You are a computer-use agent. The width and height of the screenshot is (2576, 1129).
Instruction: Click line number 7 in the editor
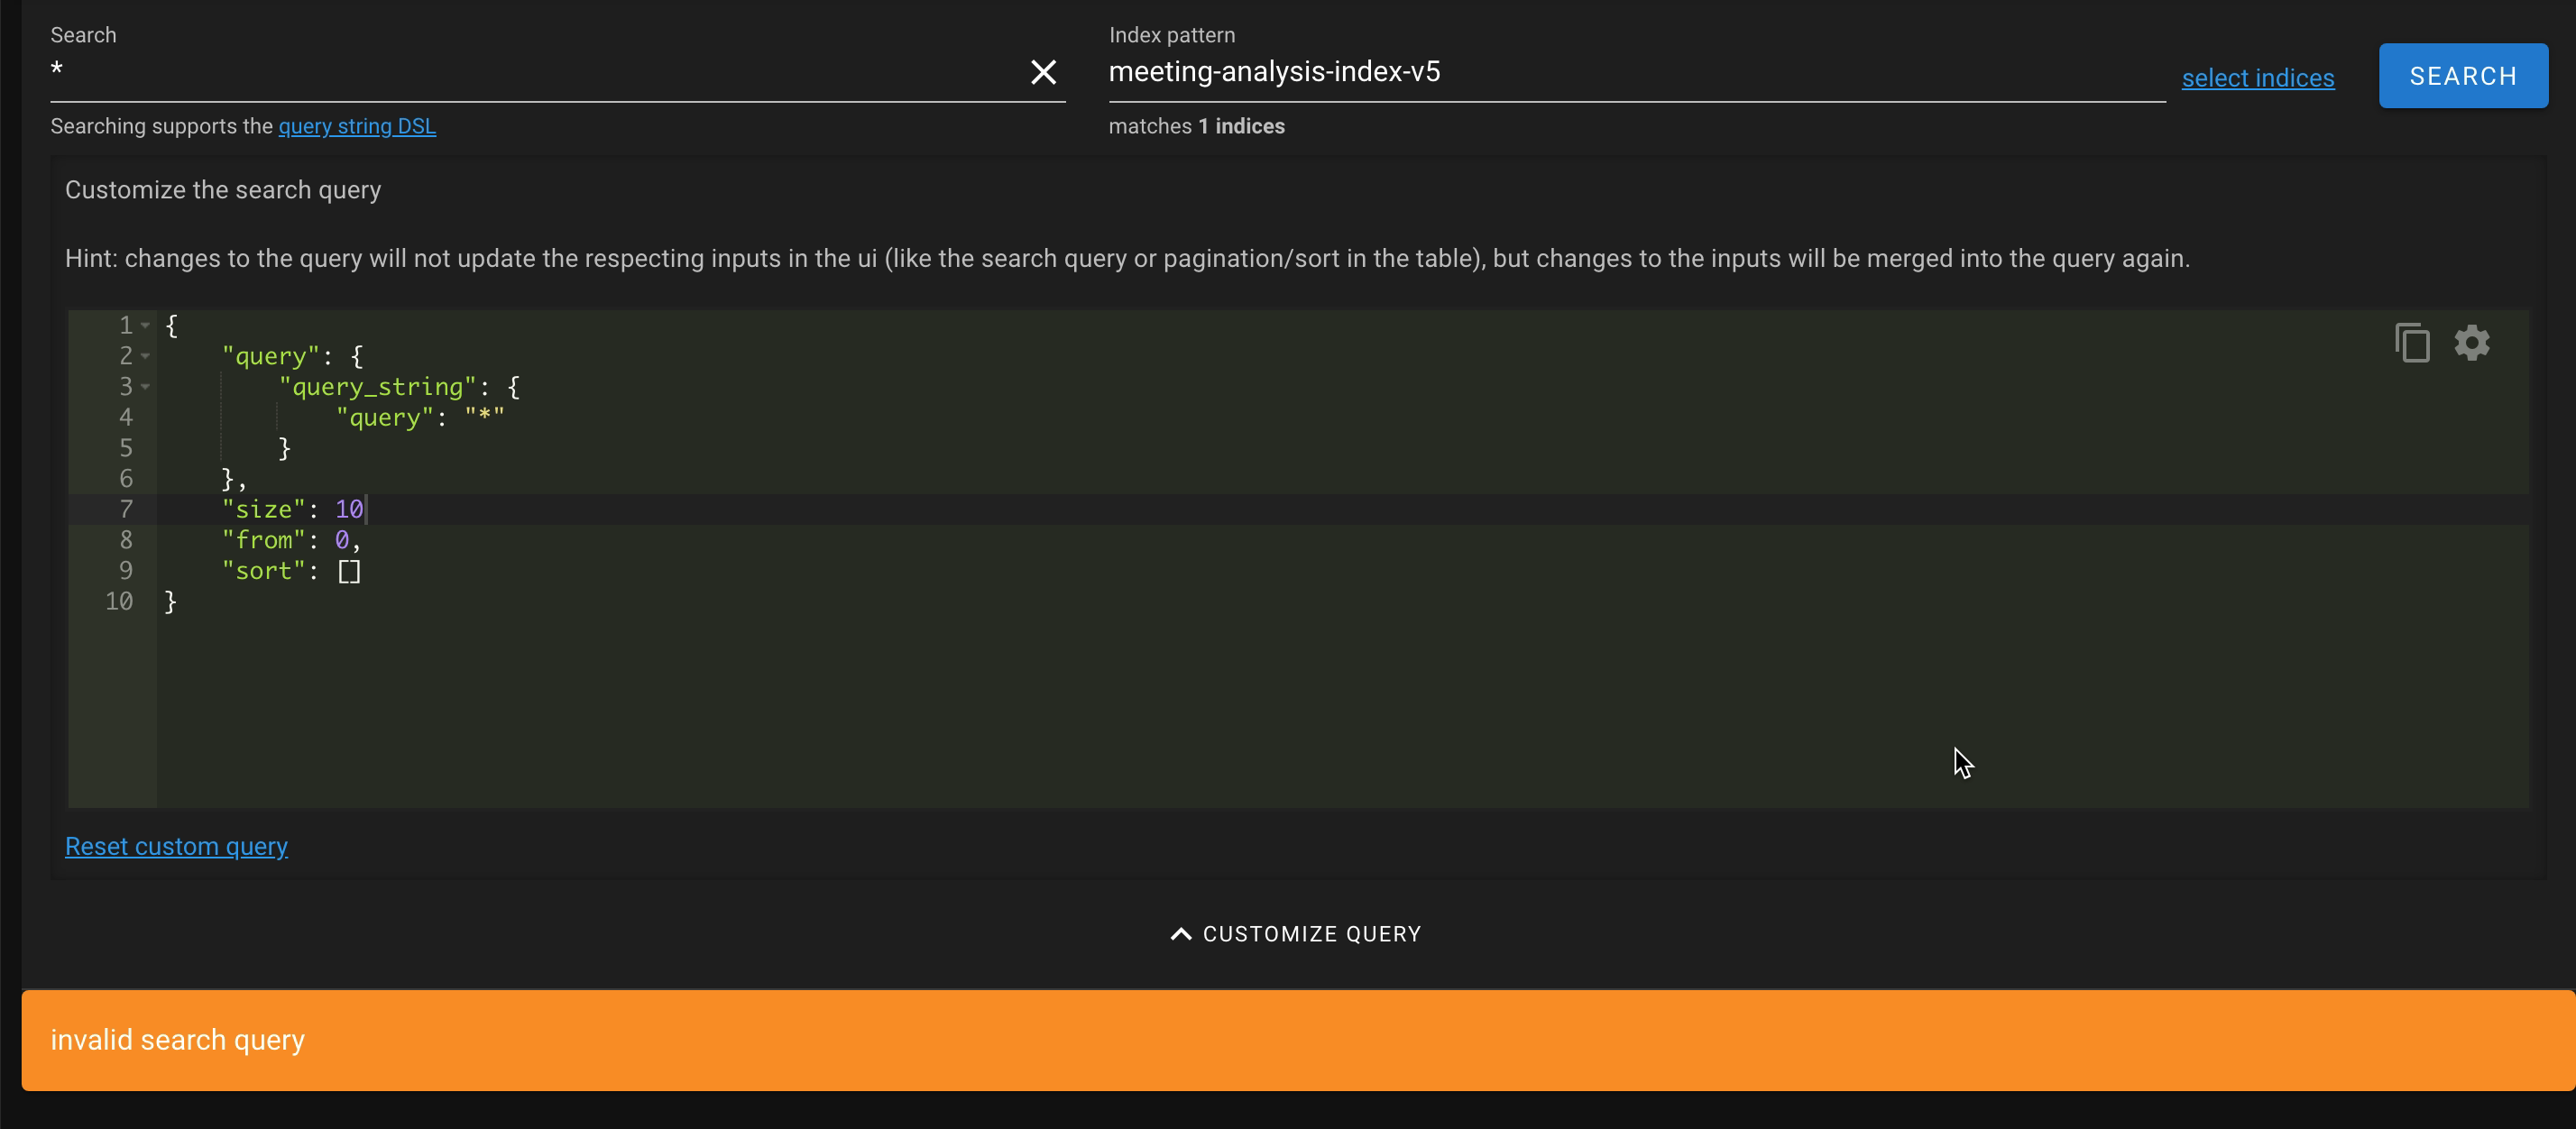pos(126,509)
